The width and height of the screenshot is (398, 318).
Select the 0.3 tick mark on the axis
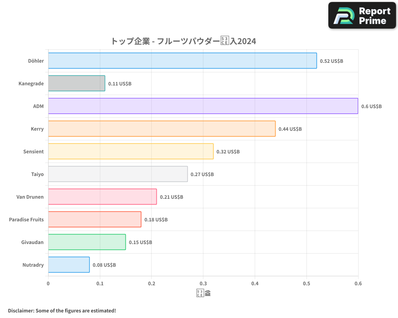click(203, 283)
